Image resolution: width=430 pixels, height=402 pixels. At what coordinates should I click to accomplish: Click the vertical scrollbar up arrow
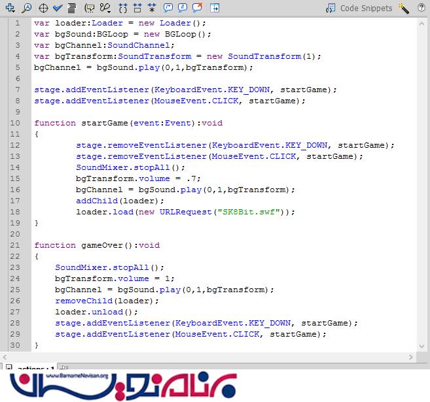pyautogui.click(x=421, y=24)
